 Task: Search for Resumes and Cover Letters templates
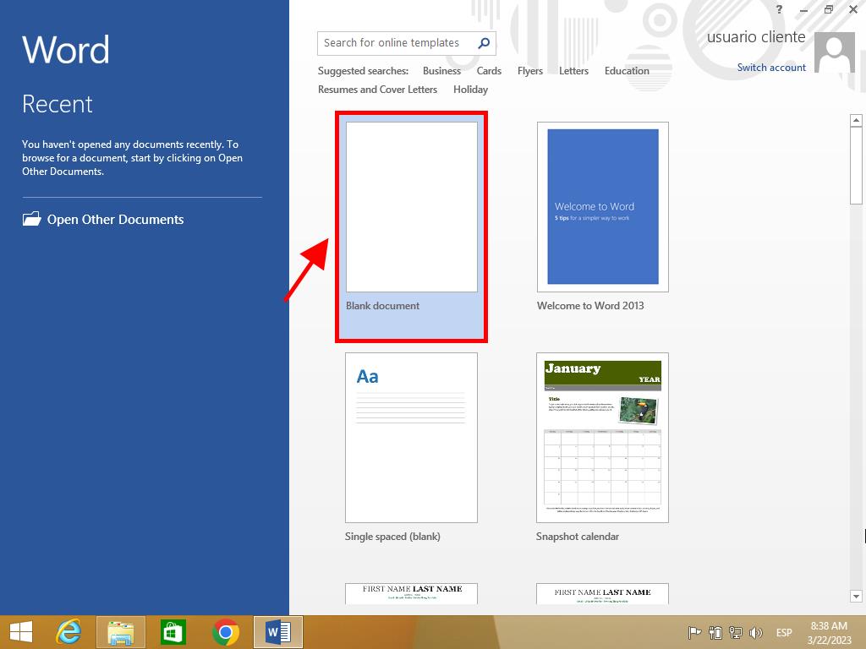[x=377, y=90]
